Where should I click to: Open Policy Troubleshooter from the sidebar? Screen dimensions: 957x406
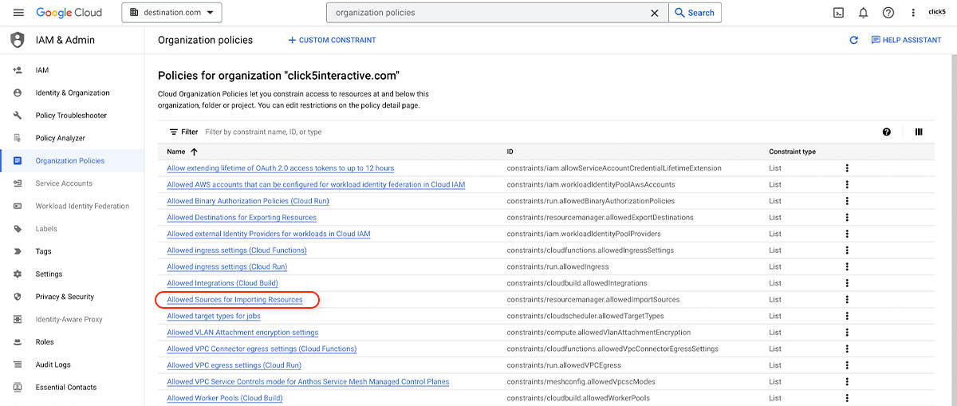point(72,116)
